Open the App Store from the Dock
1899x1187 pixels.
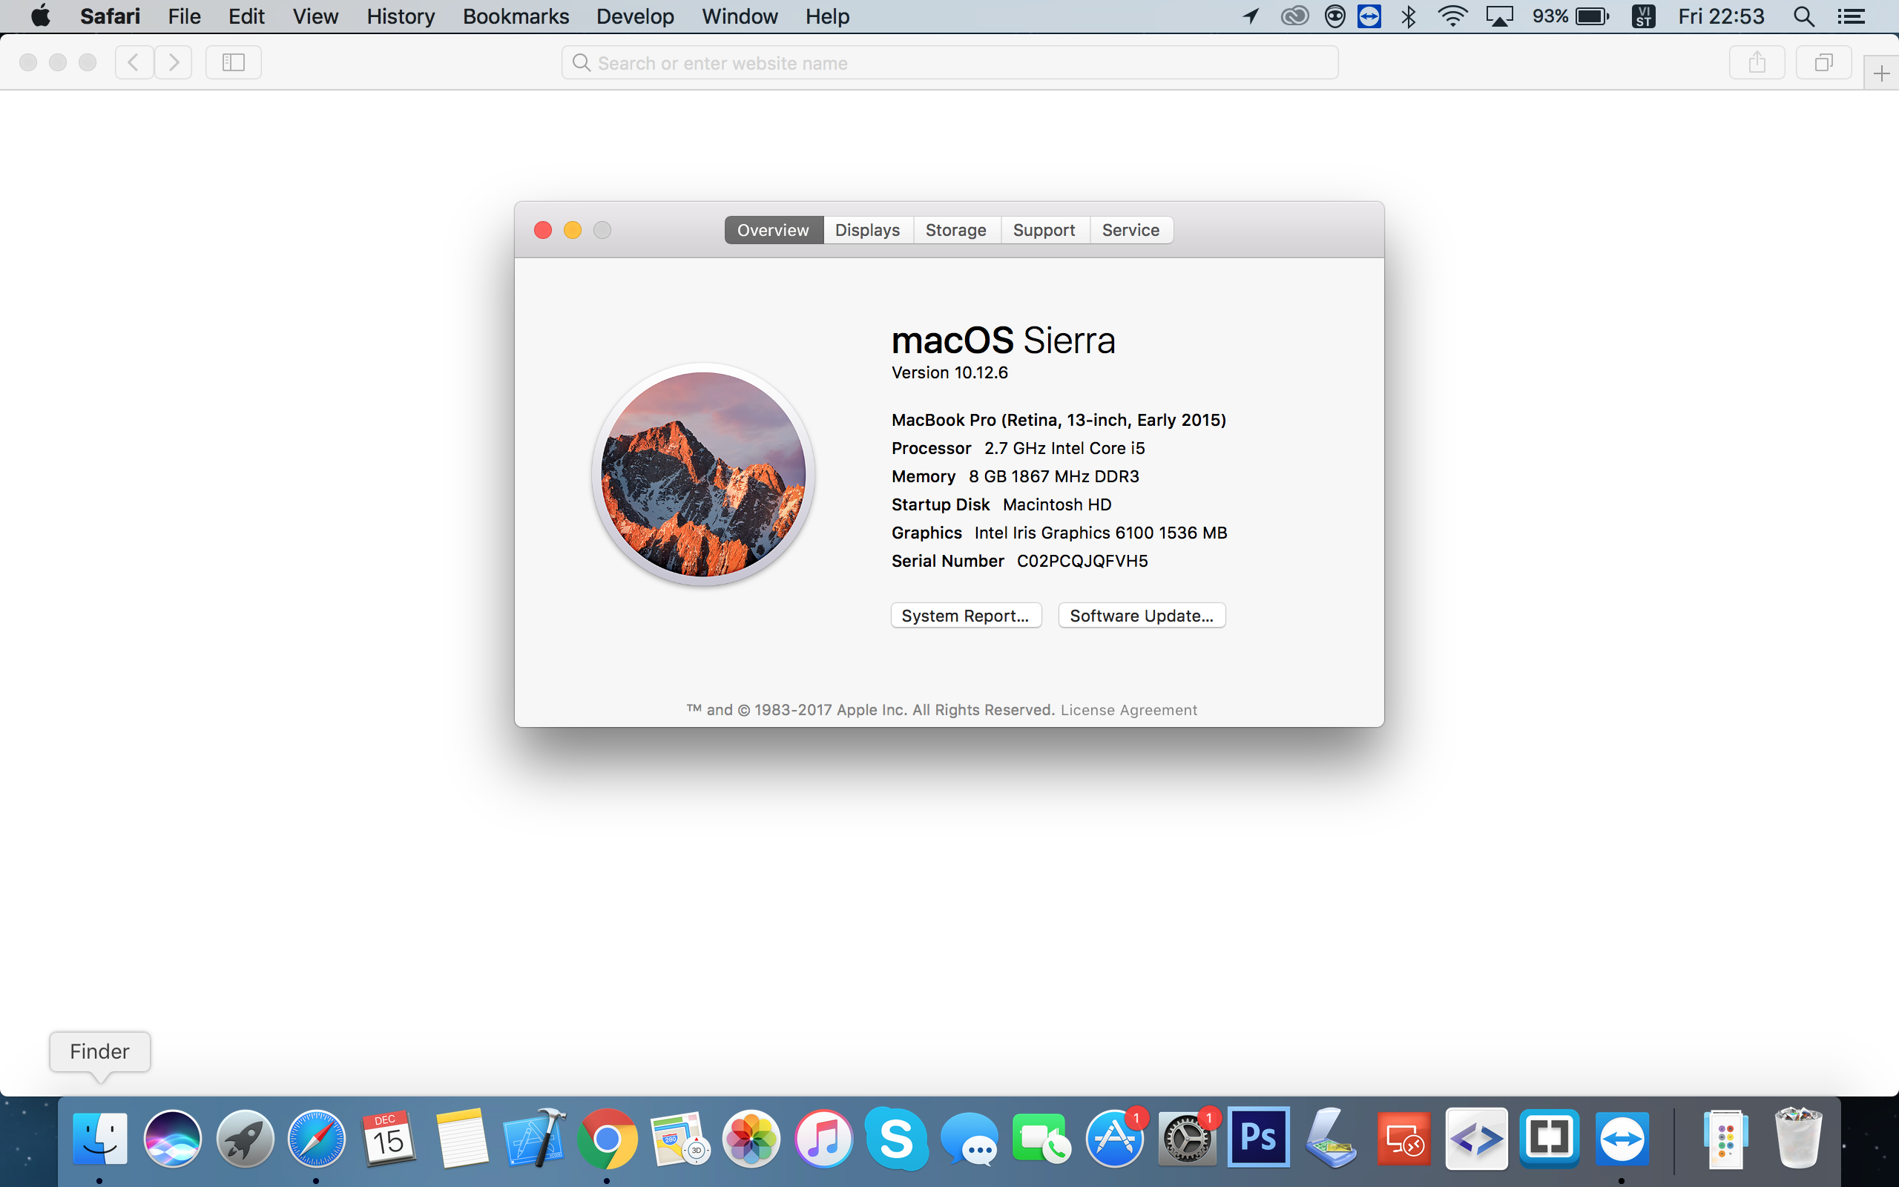tap(1114, 1138)
